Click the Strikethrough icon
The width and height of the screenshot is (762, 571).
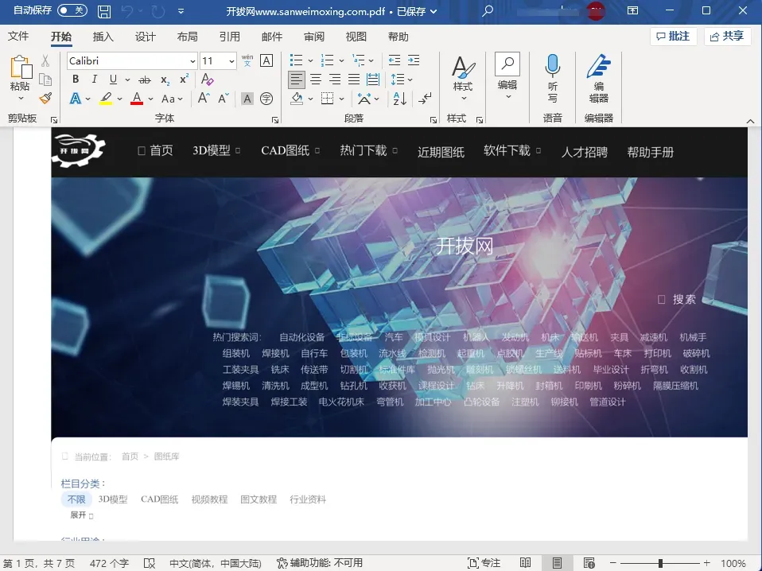pyautogui.click(x=144, y=80)
